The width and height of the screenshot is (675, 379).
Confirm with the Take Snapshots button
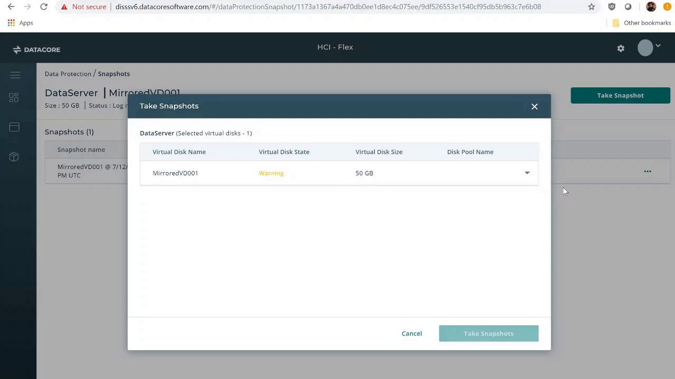(x=488, y=334)
